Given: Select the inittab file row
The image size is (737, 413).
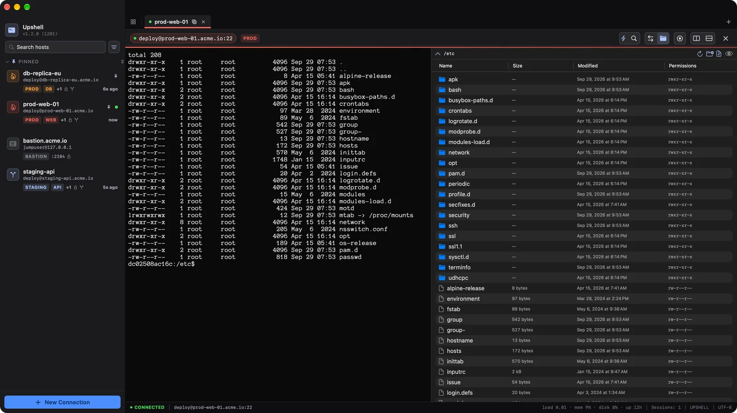Looking at the screenshot, I should pyautogui.click(x=584, y=361).
